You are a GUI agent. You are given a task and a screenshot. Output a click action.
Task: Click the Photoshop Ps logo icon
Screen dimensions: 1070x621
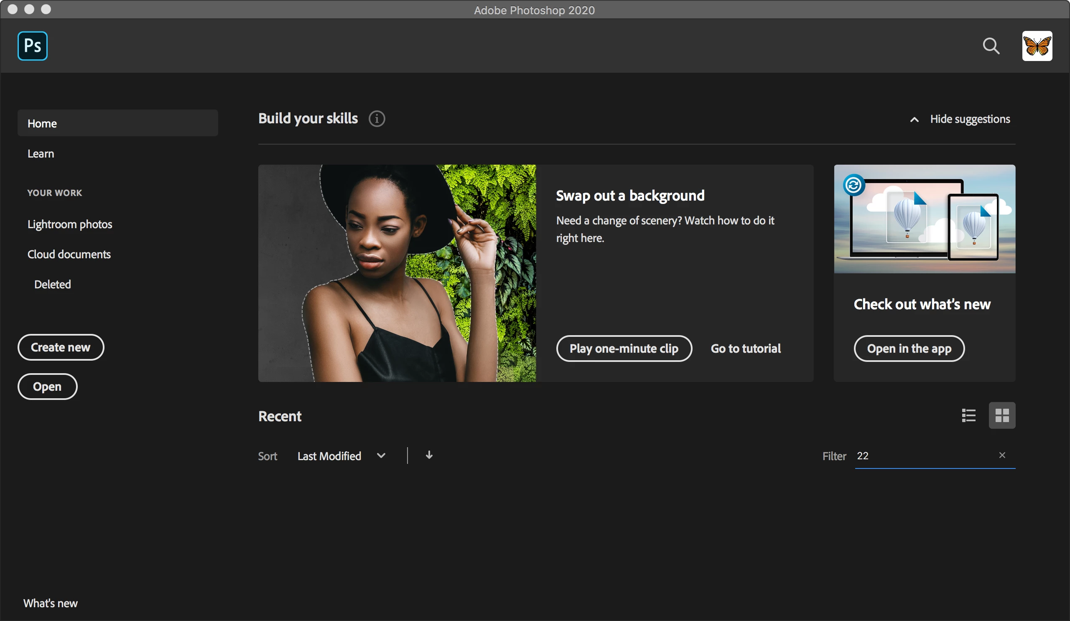tap(32, 46)
